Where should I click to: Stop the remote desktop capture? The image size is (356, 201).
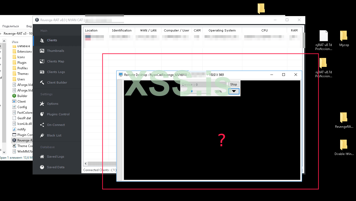point(234,84)
